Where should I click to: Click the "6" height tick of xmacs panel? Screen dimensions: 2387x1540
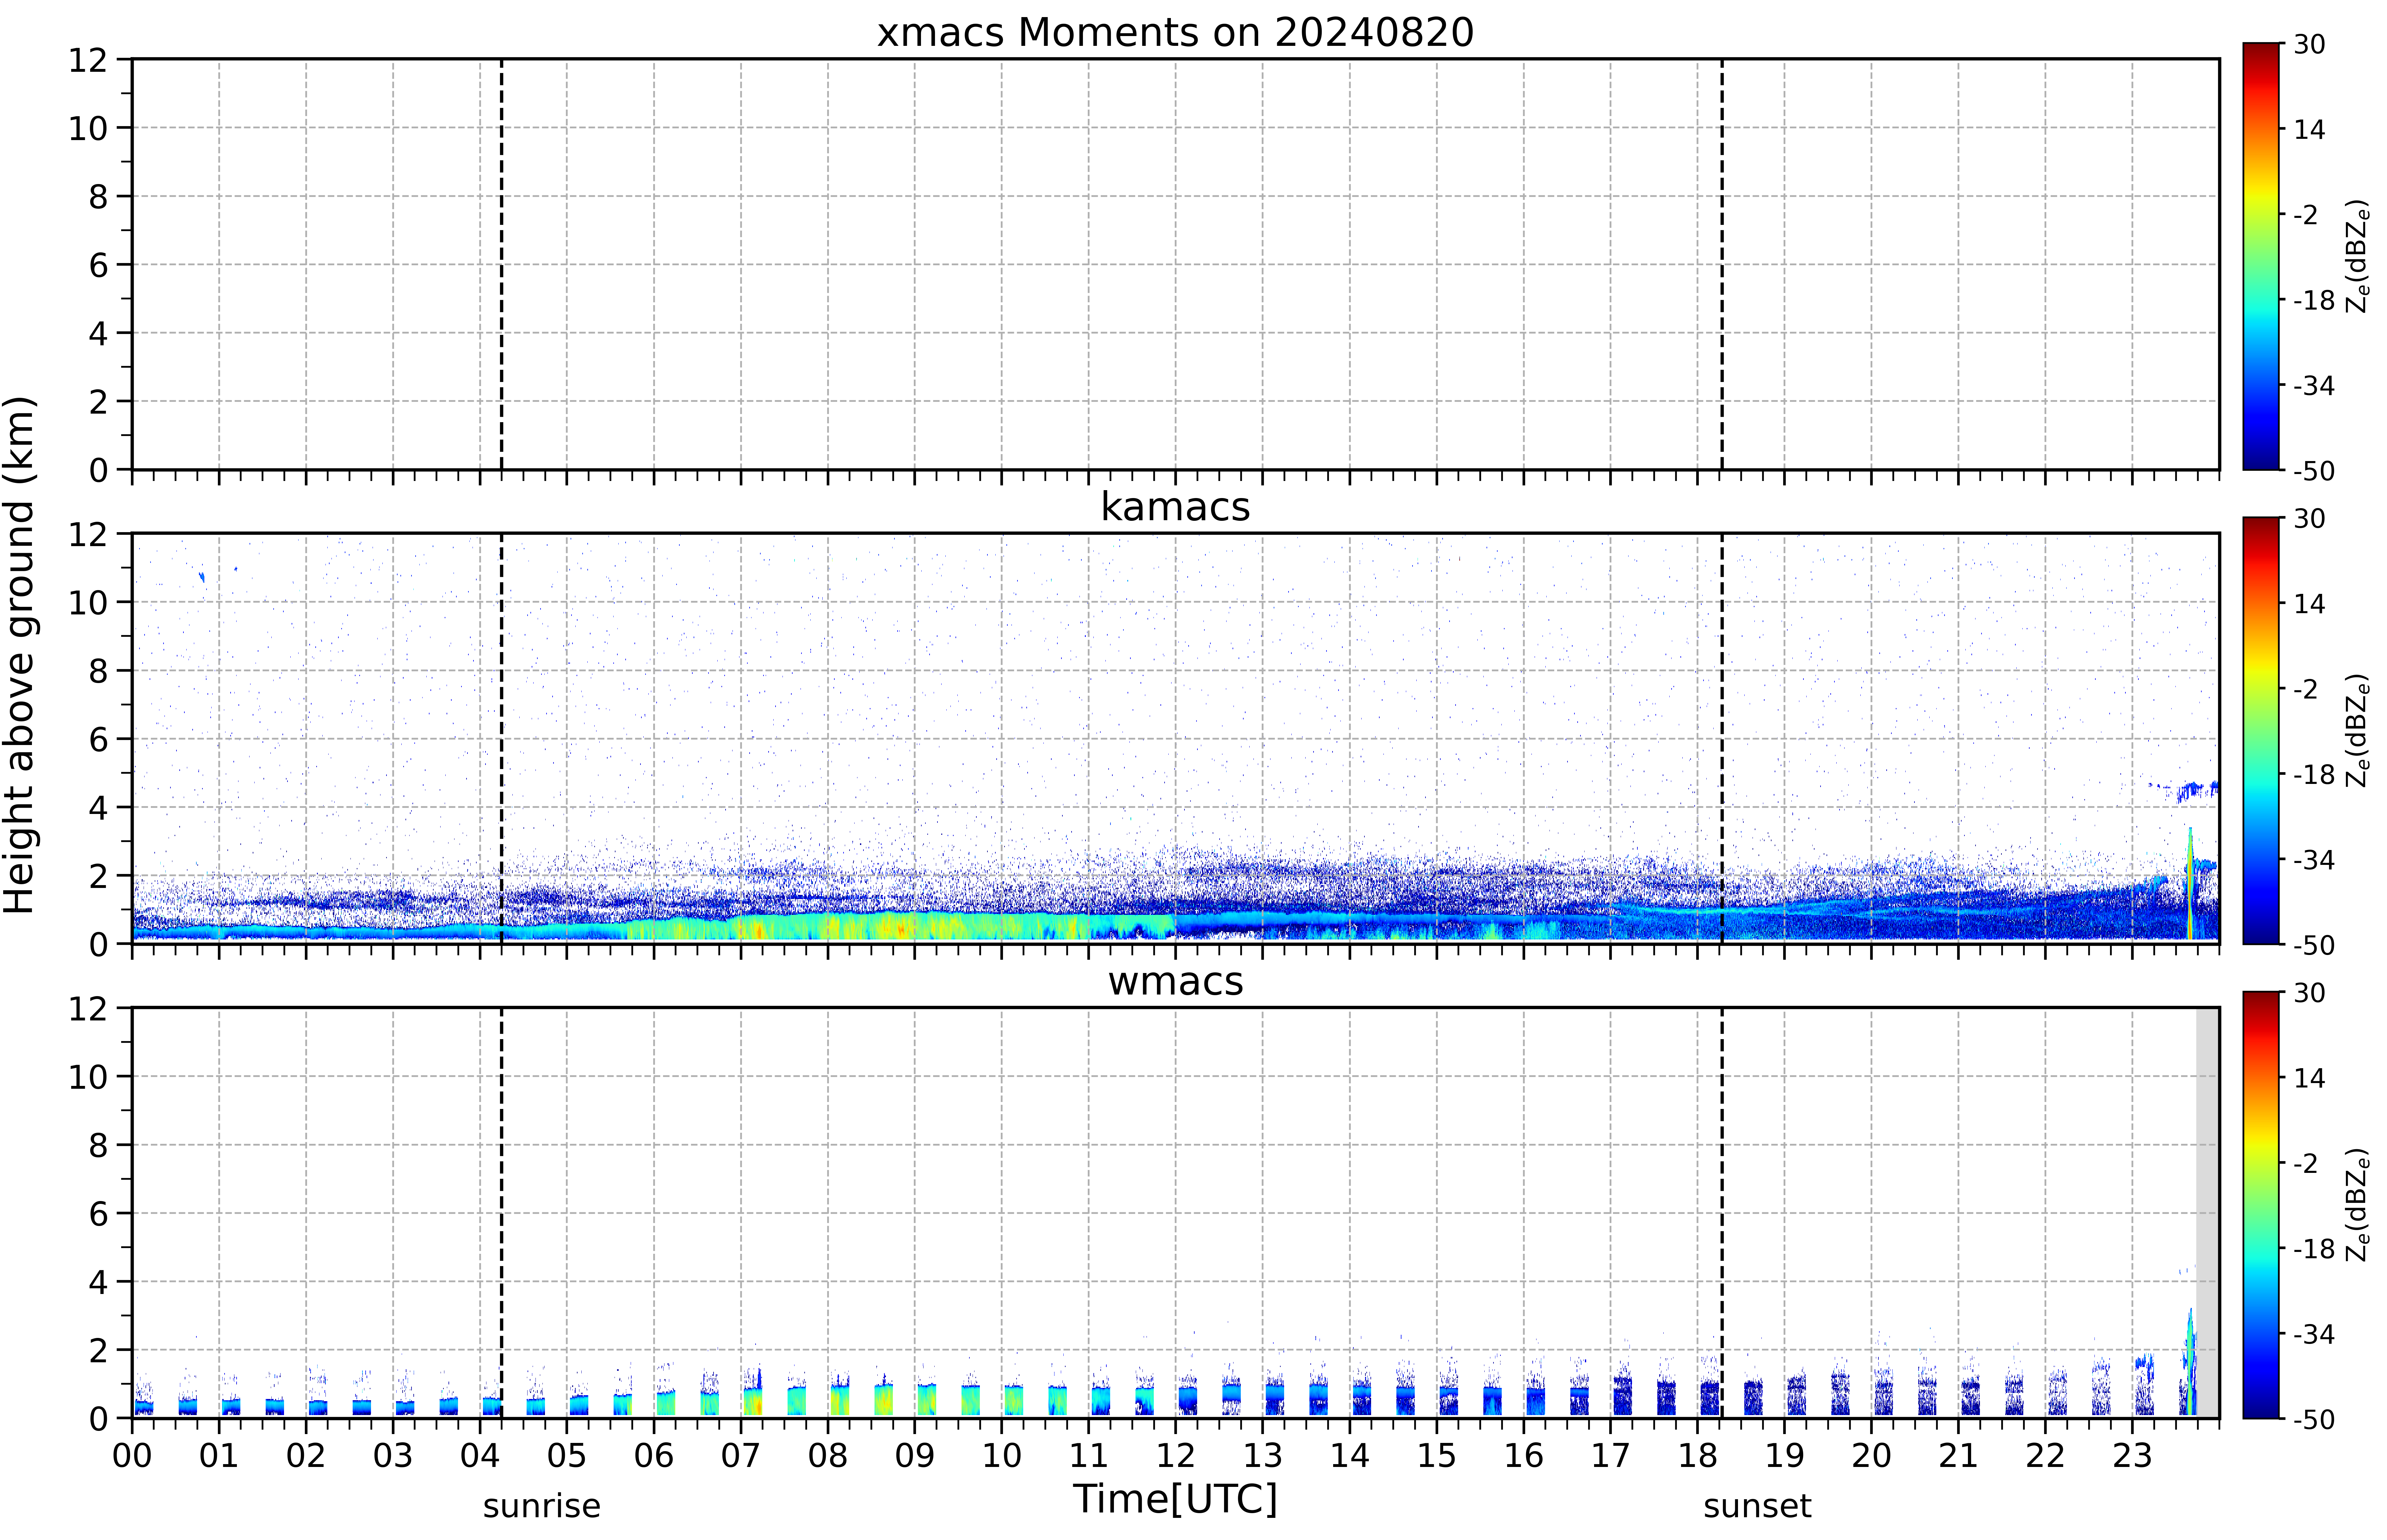click(x=98, y=265)
